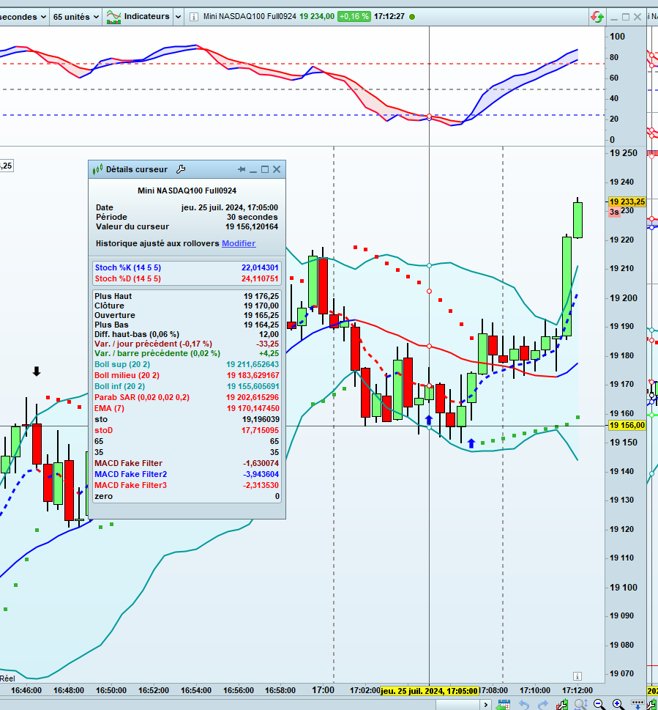
Task: Click the red-green refresh arrows icon
Action: point(597,17)
